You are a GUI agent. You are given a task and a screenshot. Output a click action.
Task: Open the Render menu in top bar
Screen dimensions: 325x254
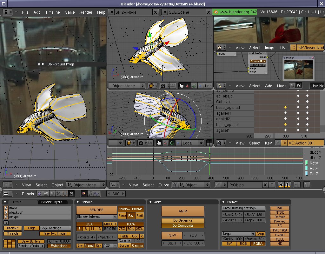tap(86, 12)
